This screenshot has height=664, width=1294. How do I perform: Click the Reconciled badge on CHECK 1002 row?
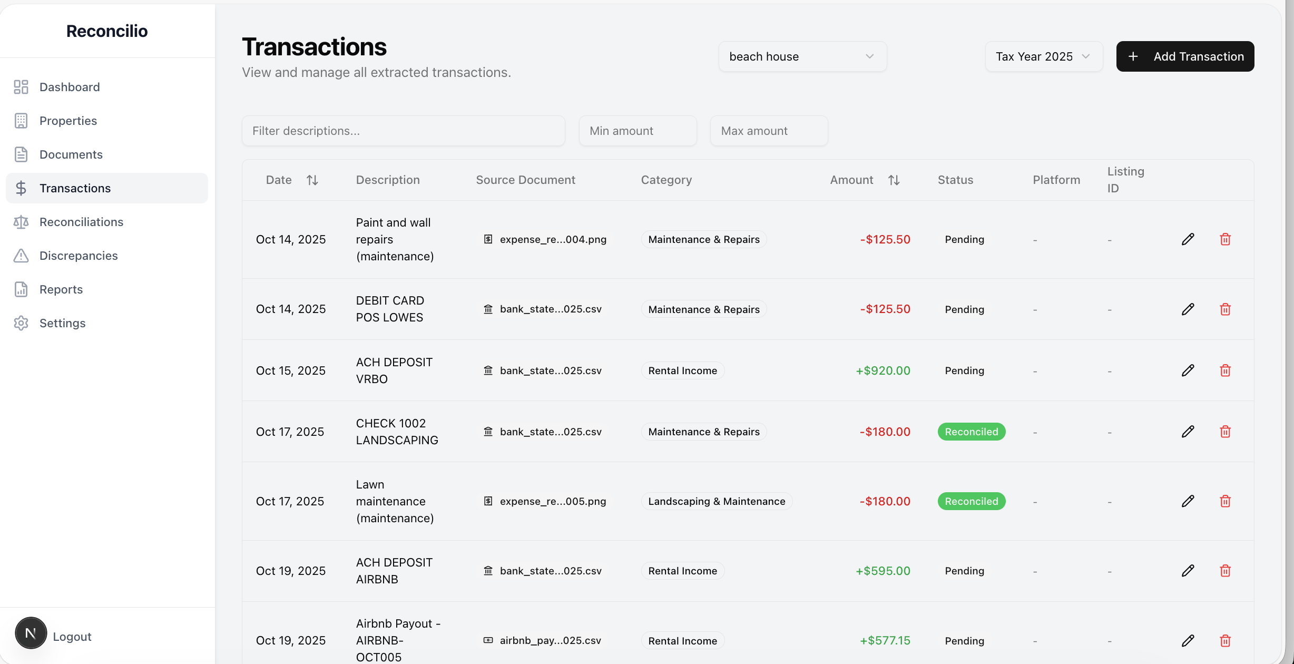click(x=971, y=432)
